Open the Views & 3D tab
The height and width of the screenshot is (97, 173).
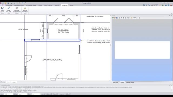tap(57, 5)
